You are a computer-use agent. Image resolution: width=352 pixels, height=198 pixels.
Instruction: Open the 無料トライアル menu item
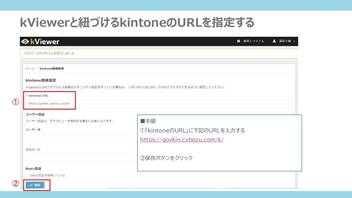(253, 41)
